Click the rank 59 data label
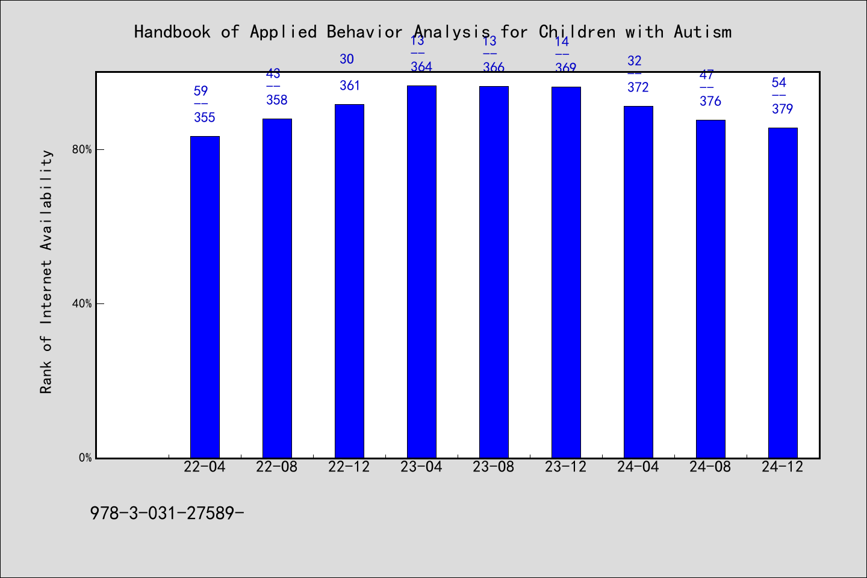 point(200,91)
